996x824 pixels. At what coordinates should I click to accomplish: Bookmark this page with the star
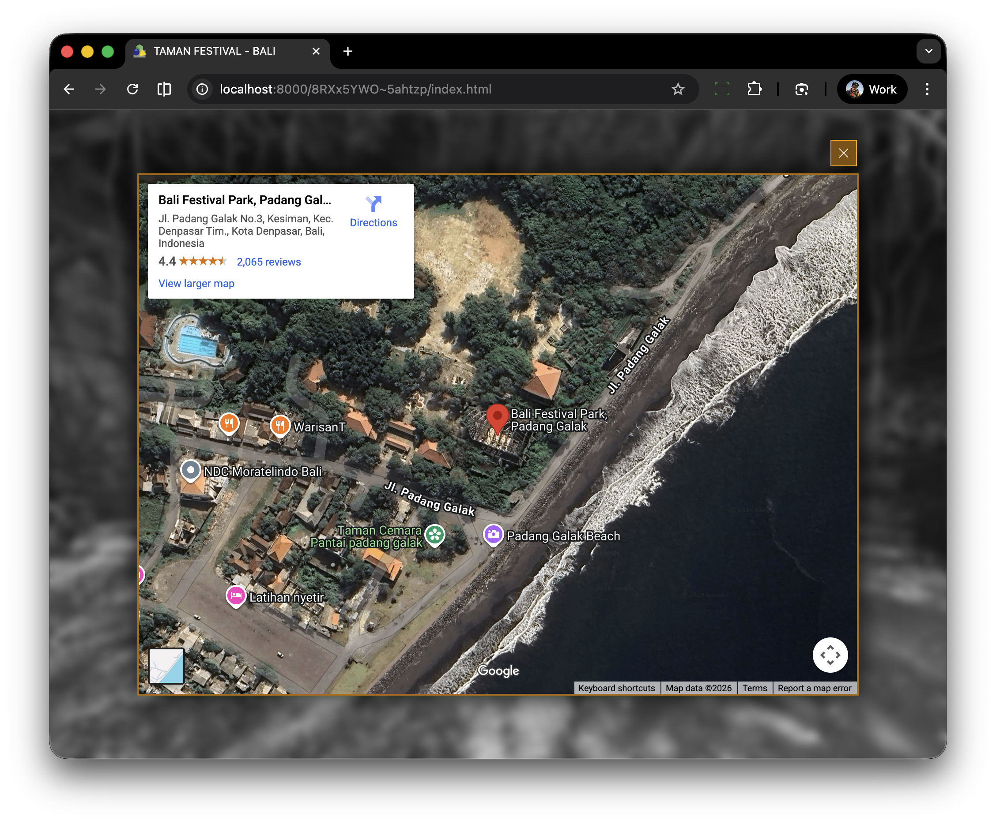point(678,89)
